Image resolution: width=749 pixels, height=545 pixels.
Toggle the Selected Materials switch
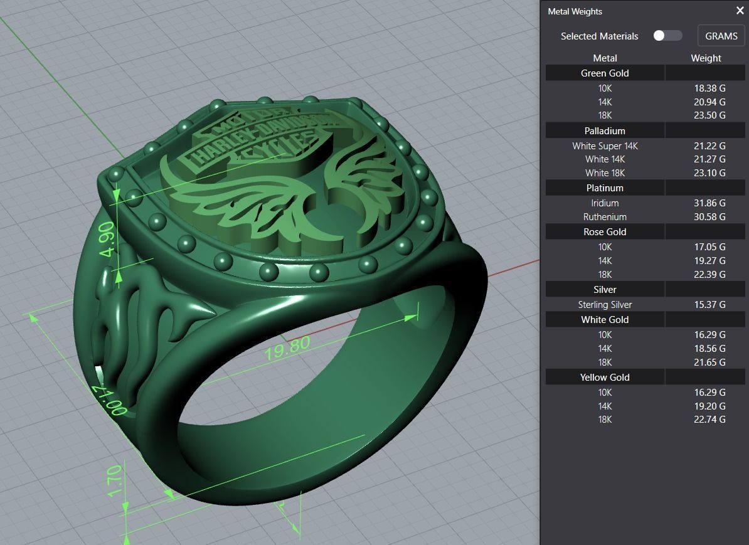point(667,36)
